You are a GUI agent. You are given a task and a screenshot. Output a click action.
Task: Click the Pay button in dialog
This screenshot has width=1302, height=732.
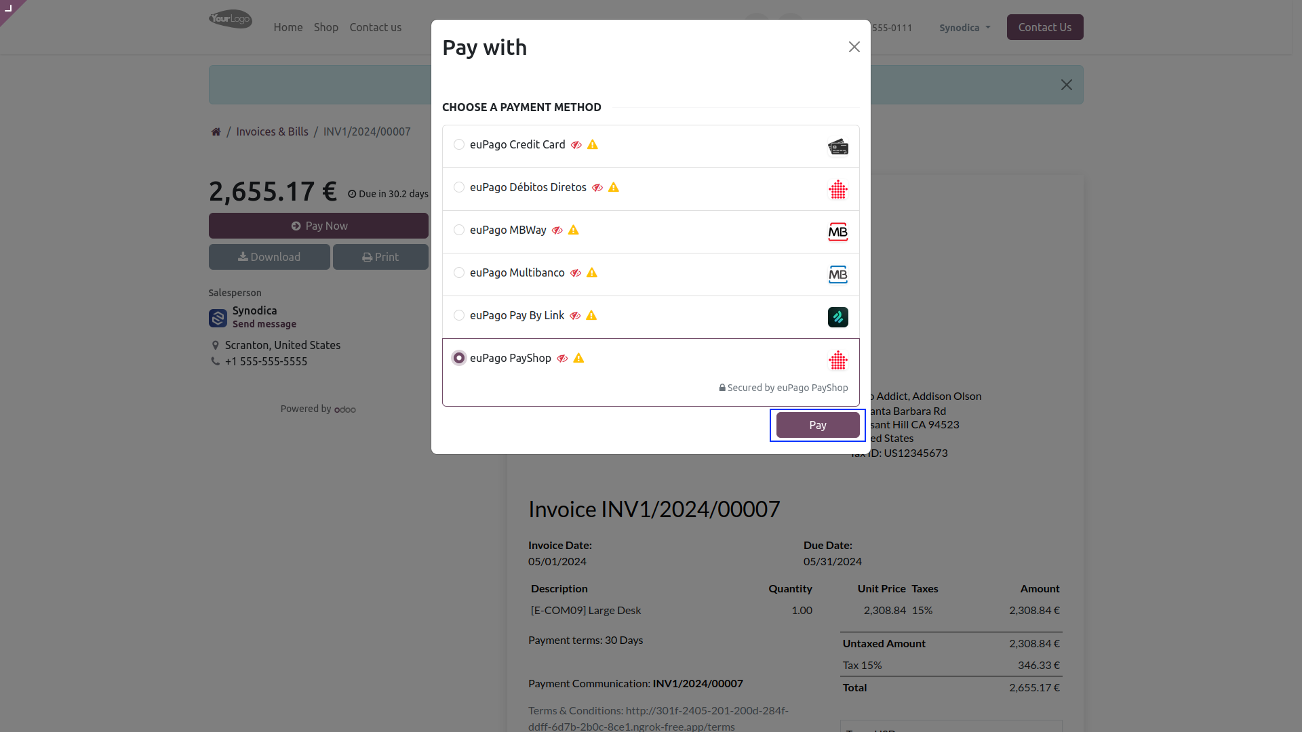(x=818, y=425)
